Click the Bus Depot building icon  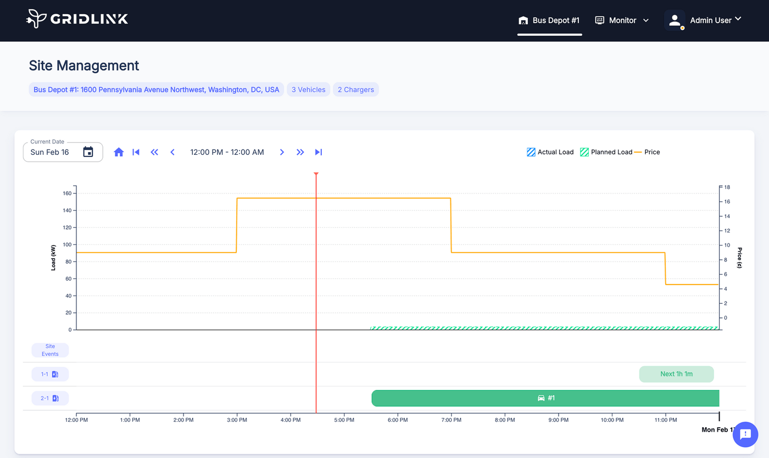[523, 20]
